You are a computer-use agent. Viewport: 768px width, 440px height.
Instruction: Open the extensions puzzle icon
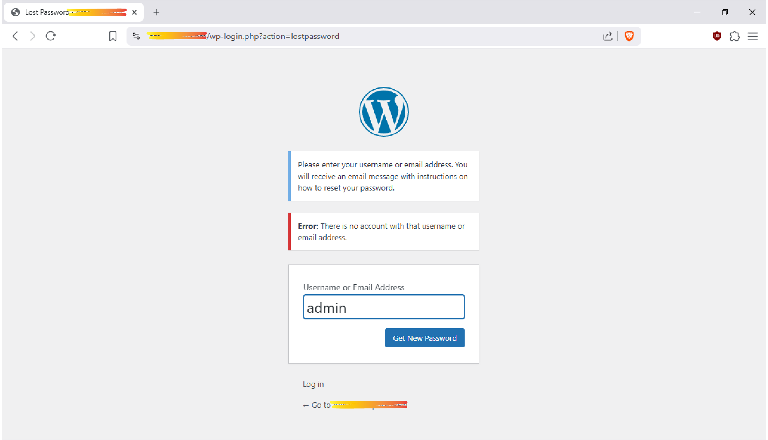735,36
